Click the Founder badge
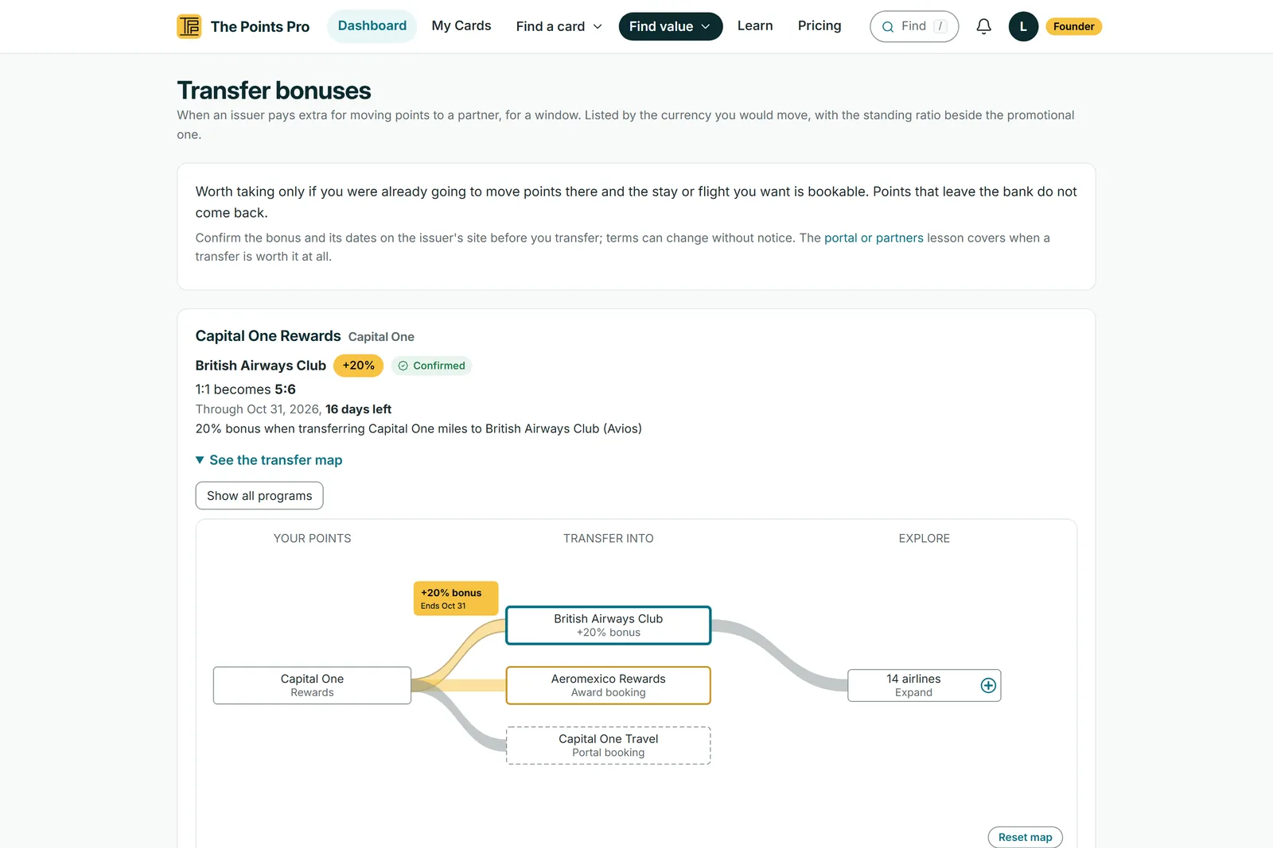The height and width of the screenshot is (848, 1273). point(1073,26)
